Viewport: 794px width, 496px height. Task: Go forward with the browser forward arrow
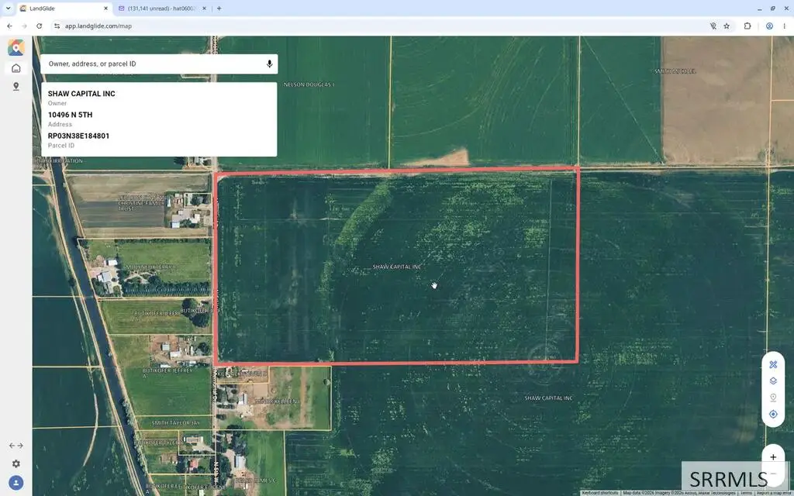[24, 26]
